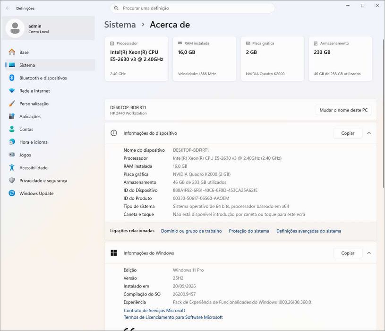Click the Privacidade e segurança shield icon
Screen dimensions: 385x331
click(12, 180)
